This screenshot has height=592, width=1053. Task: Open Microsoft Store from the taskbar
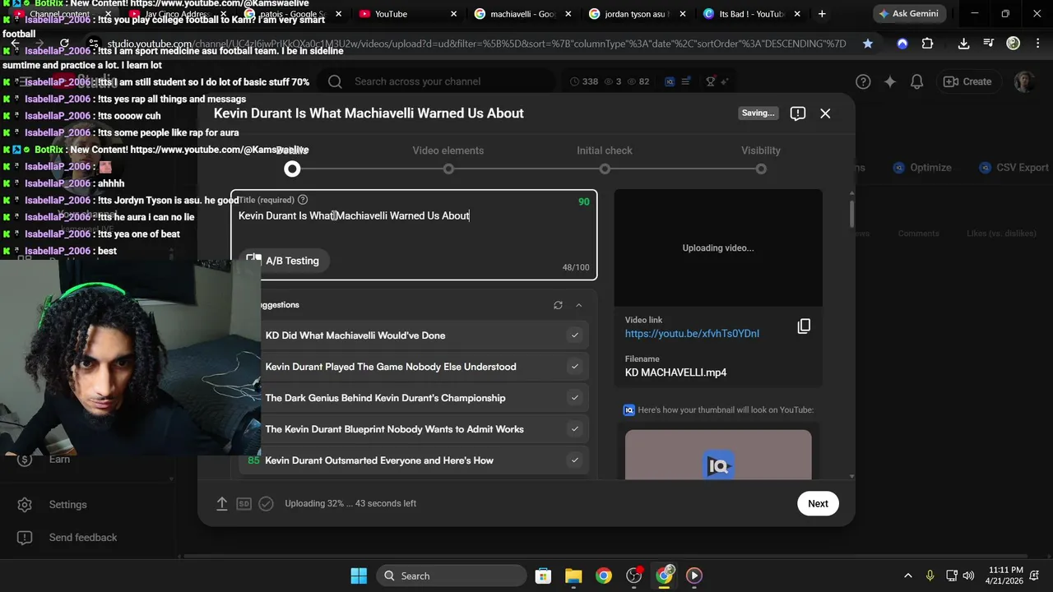[x=543, y=576]
